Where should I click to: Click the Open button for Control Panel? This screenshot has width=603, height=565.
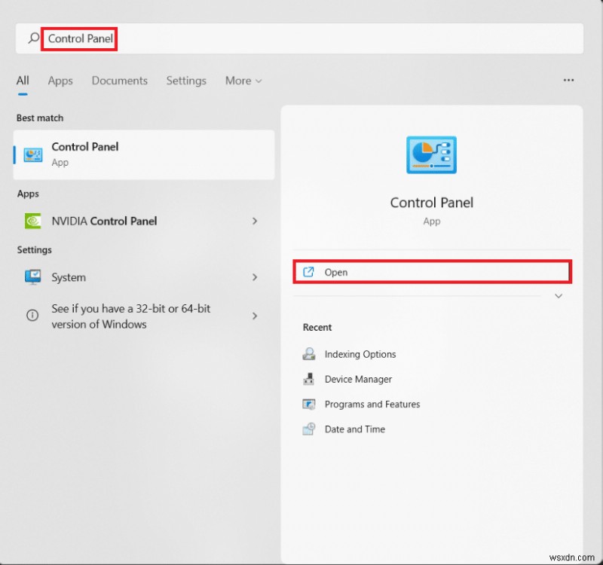pyautogui.click(x=431, y=272)
